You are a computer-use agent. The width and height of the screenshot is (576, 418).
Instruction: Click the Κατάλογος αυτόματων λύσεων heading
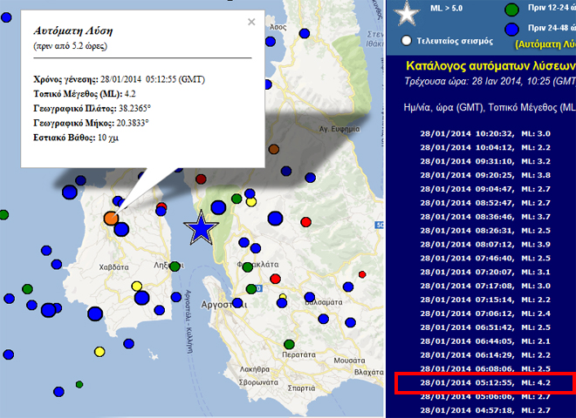tap(490, 65)
